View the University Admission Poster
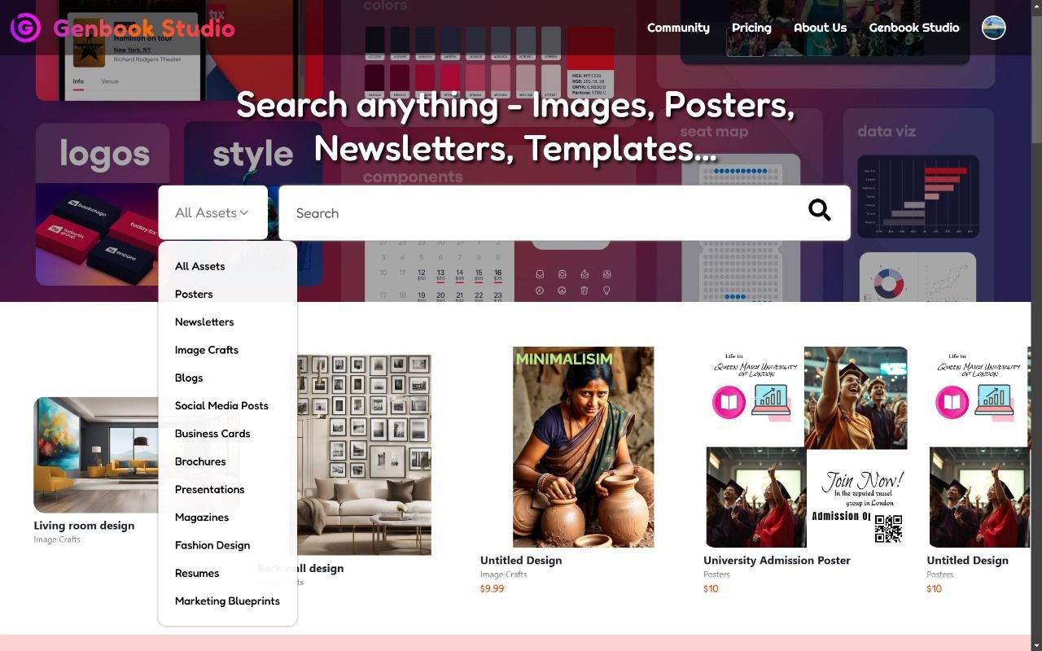 tap(806, 447)
